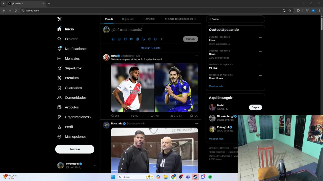Open the River Plate player photo
Screen dimensions: 323x181
133,87
